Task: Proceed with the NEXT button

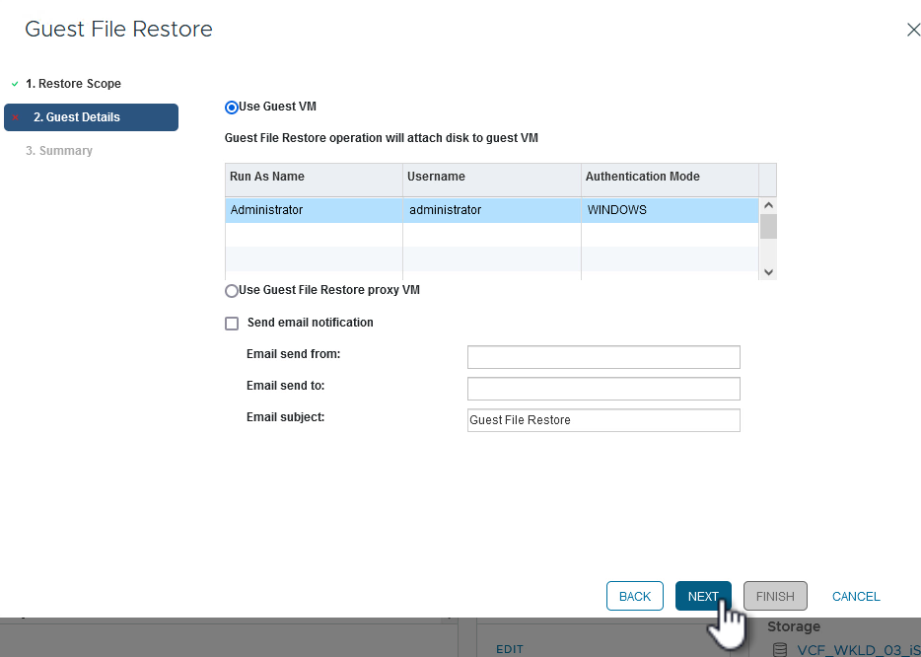Action: click(x=703, y=596)
